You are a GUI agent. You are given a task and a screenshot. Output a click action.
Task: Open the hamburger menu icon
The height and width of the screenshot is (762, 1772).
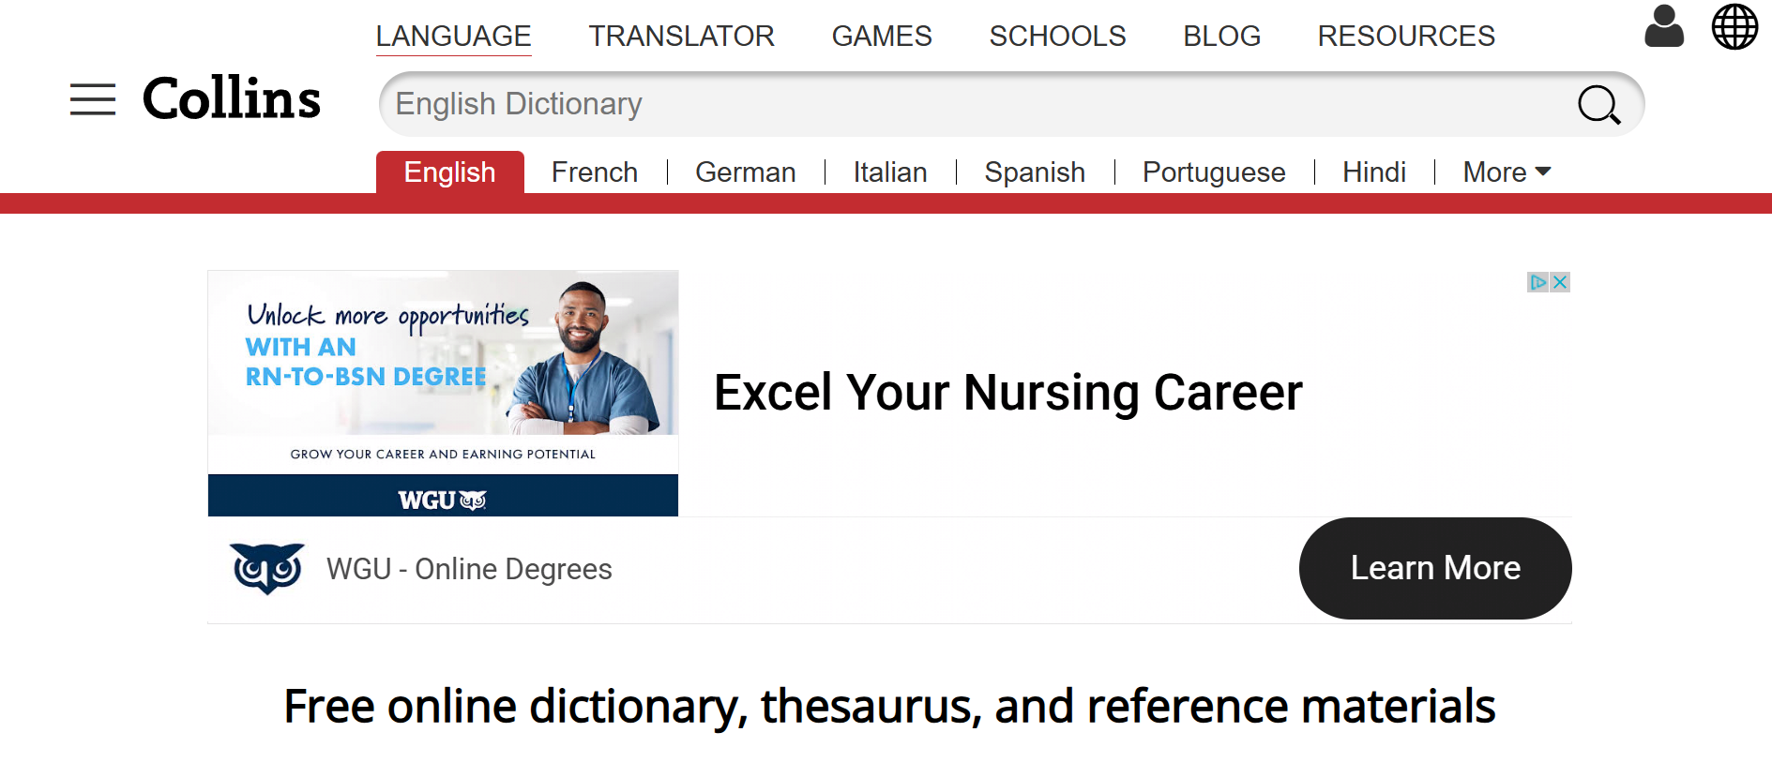[93, 99]
